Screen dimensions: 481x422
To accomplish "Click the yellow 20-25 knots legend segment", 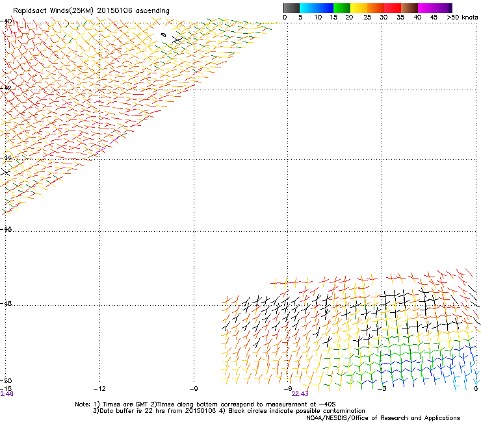I will pos(359,8).
